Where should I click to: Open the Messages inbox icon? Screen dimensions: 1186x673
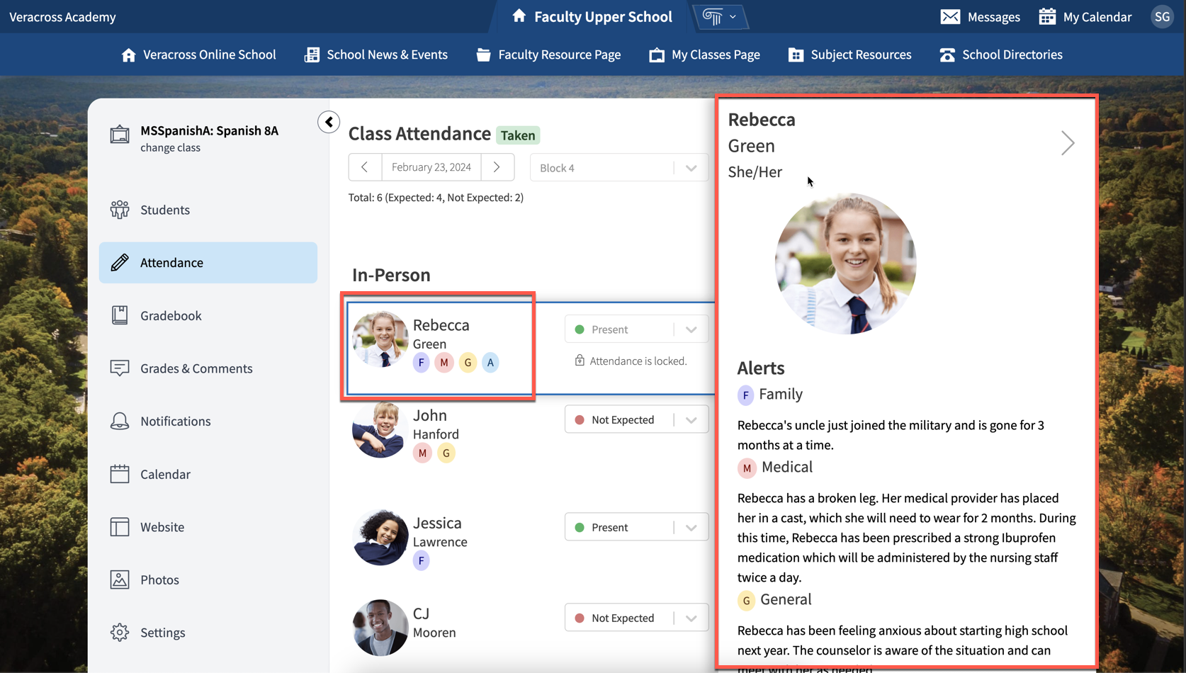coord(951,16)
